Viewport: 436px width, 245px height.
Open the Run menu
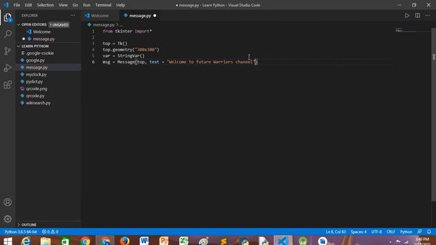pos(87,5)
